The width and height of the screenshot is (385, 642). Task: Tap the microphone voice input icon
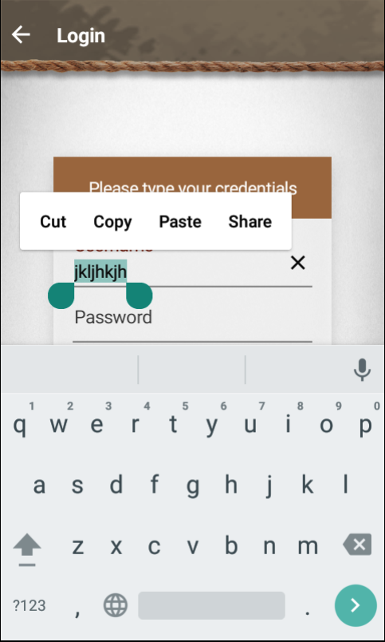[362, 370]
